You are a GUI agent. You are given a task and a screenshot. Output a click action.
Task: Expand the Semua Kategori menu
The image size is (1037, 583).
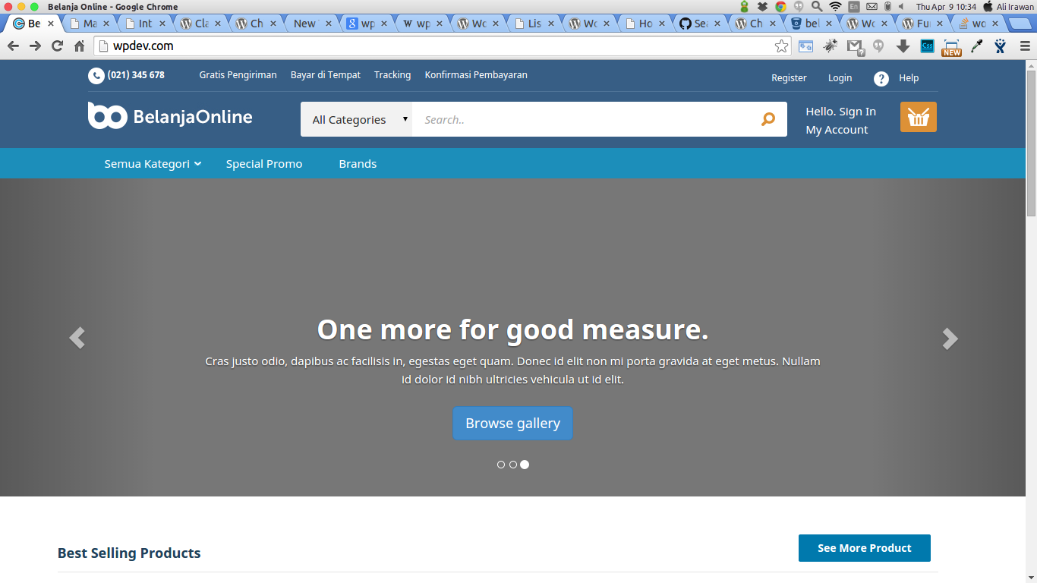pyautogui.click(x=153, y=164)
